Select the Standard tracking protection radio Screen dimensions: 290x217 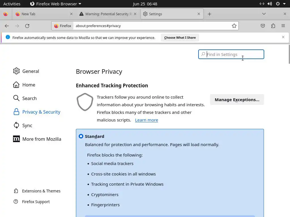81,136
